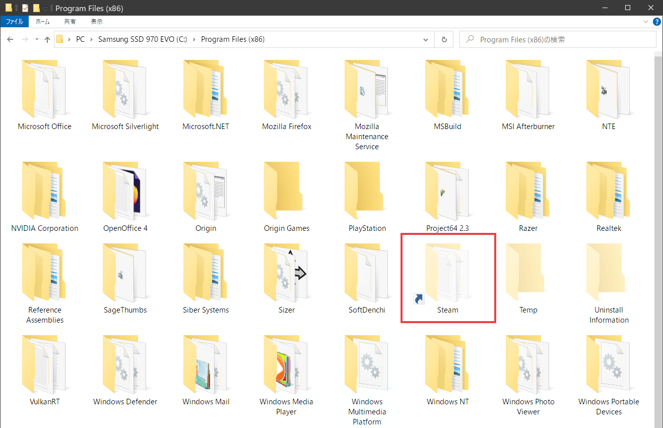
Task: Open Quick Access Toolbar customize dropdown
Action: (45, 9)
